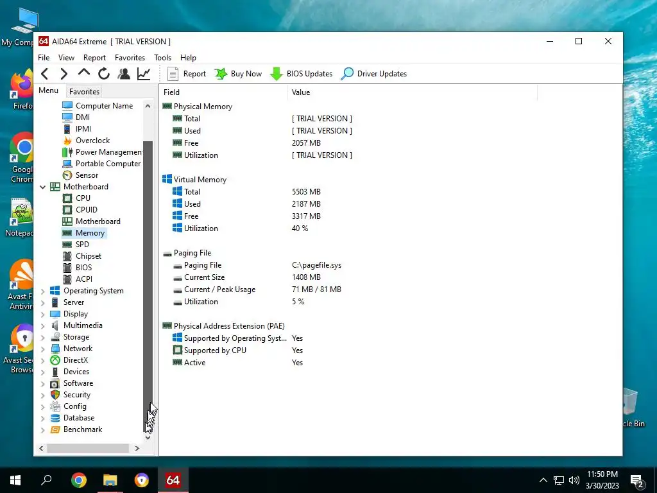Expand the DirectX node
Screen dimensions: 657x493
coord(43,360)
